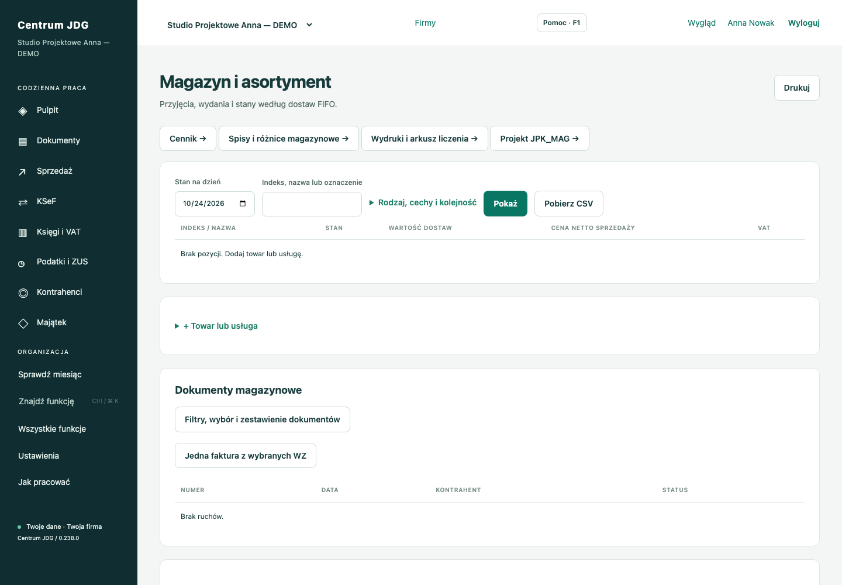Image resolution: width=842 pixels, height=585 pixels.
Task: Click the Pulpit diamond icon in sidebar
Action: tap(23, 111)
